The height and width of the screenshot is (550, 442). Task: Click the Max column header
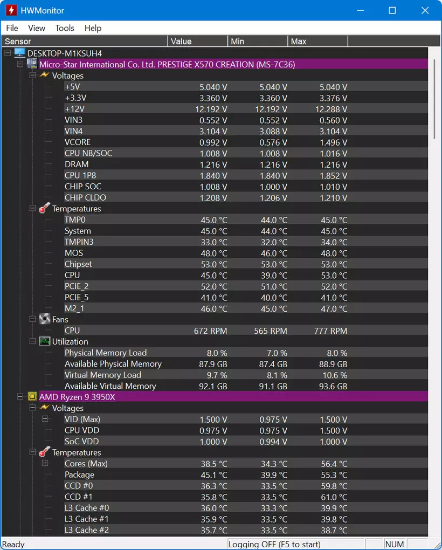318,41
